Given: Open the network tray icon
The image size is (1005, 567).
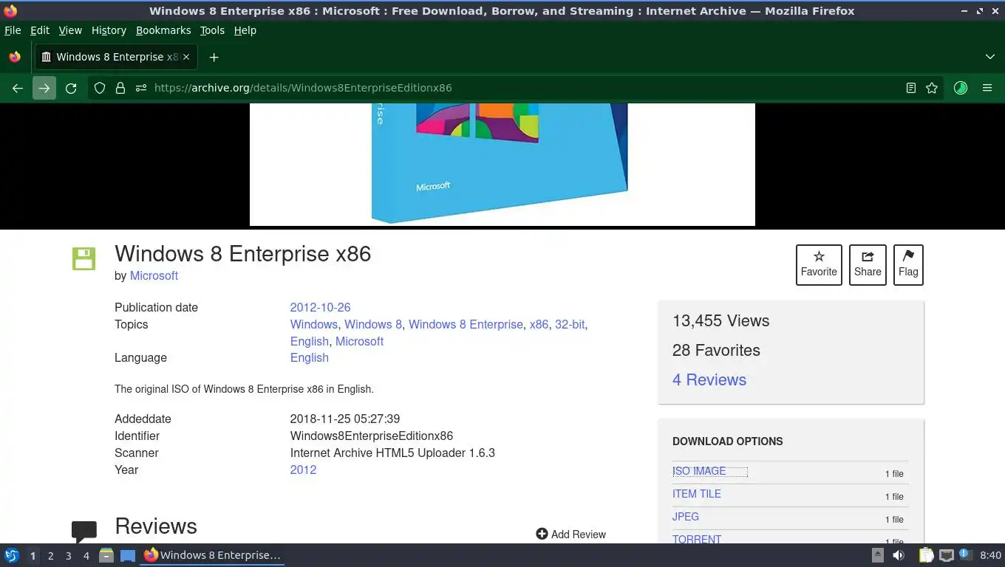Looking at the screenshot, I should (x=946, y=555).
